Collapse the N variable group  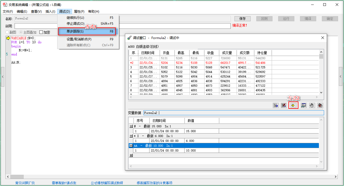pyautogui.click(x=131, y=126)
